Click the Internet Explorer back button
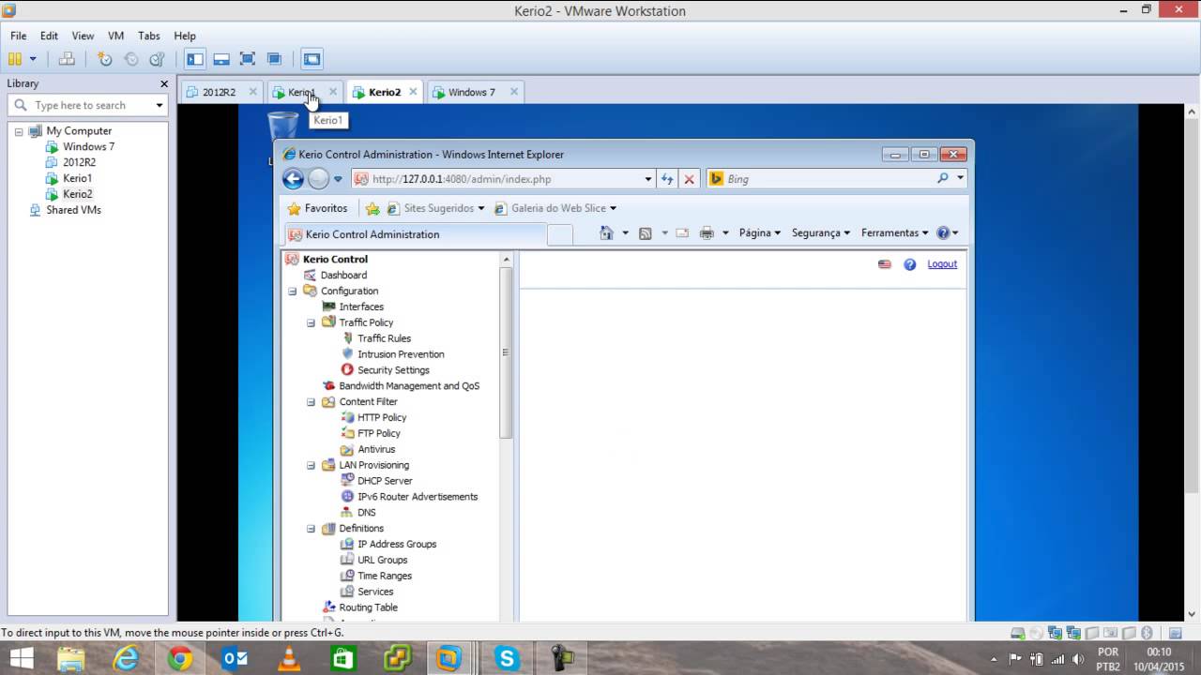This screenshot has height=675, width=1201. click(x=294, y=179)
